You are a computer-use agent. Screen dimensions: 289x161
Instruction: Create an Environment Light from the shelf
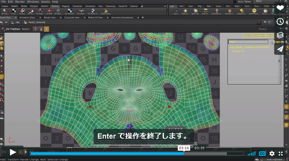pyautogui.click(x=254, y=11)
